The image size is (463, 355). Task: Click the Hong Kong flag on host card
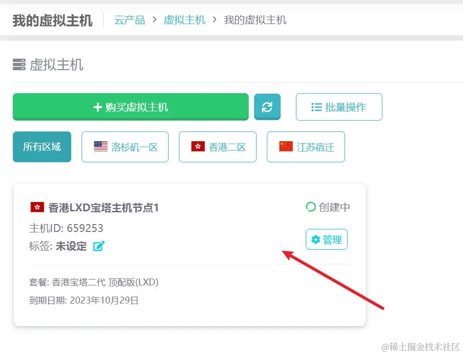click(x=37, y=207)
